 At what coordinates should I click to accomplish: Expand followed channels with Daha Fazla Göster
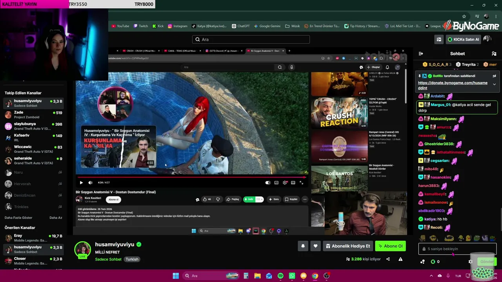point(18,218)
